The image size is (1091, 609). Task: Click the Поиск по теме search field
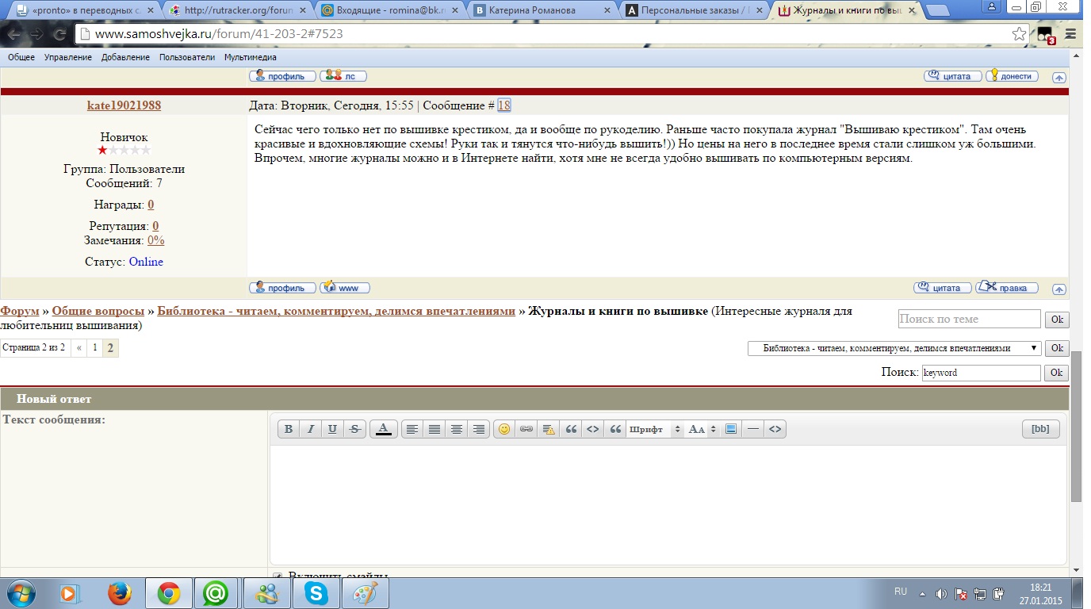click(x=969, y=319)
